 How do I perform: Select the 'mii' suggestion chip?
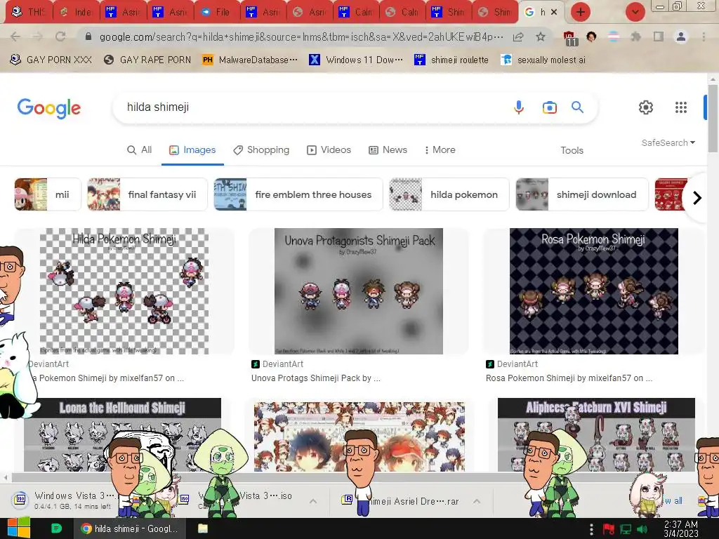[48, 194]
